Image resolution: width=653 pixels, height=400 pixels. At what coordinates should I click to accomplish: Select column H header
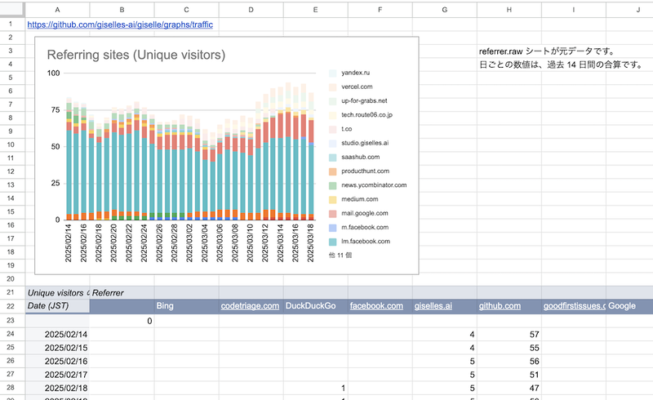point(509,10)
